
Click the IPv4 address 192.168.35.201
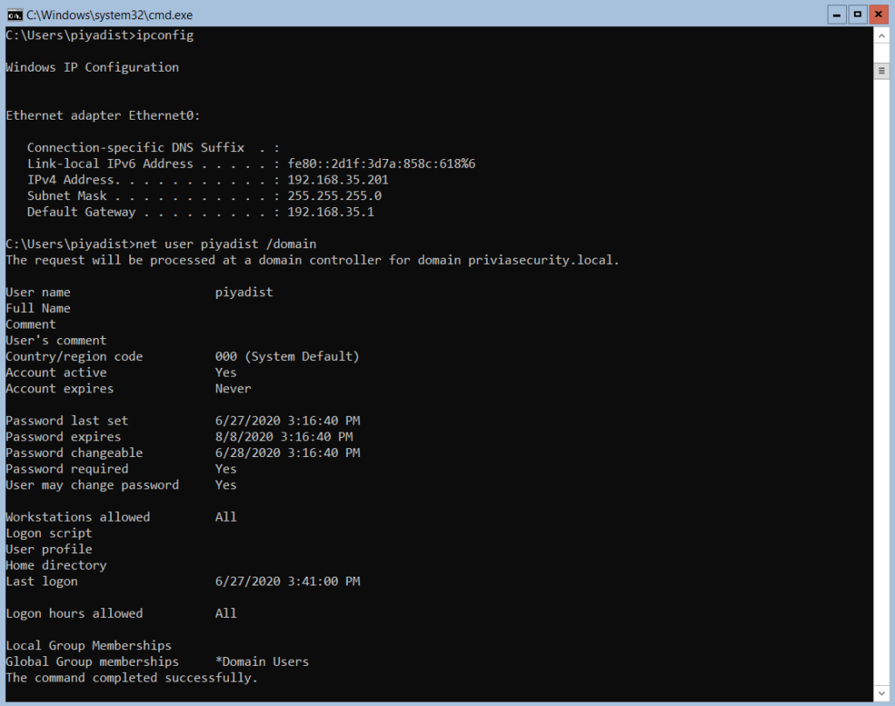pos(338,180)
